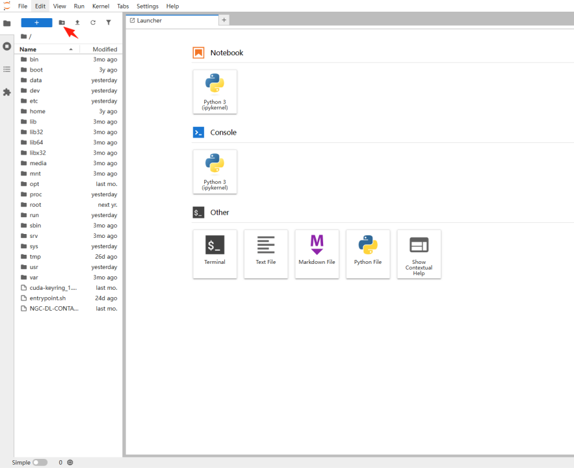
Task: Select the run folder
Action: coord(68,215)
